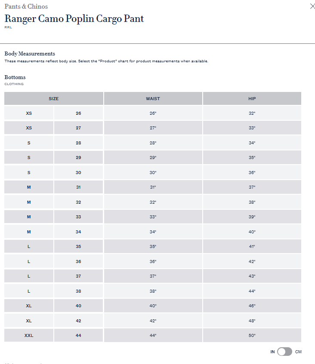The height and width of the screenshot is (364, 315).
Task: Select size 32 in the M rows
Action: [78, 202]
